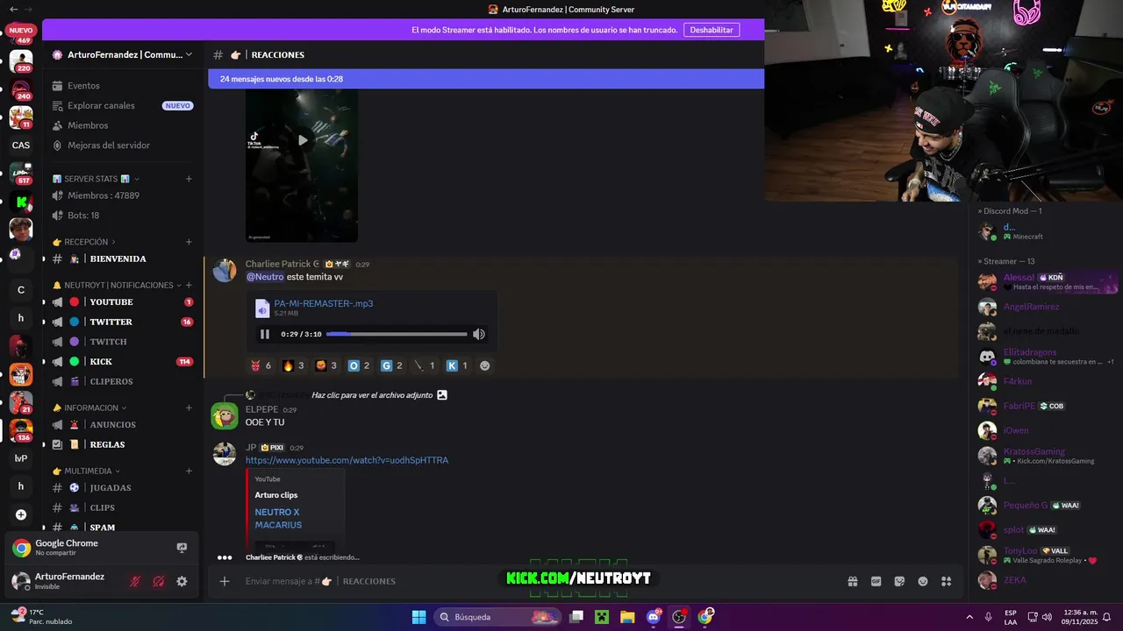Viewport: 1123px width, 631px height.
Task: Click the taskbar Búsqueda search box
Action: click(x=497, y=617)
